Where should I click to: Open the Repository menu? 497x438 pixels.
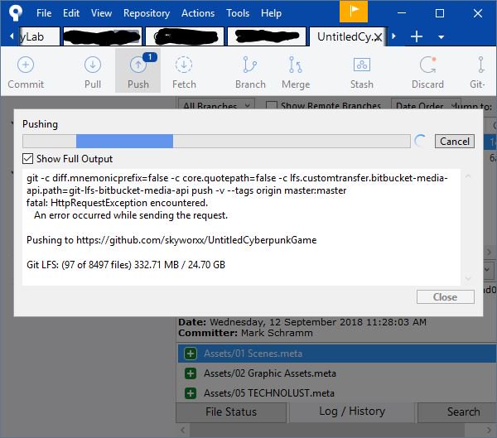(147, 13)
